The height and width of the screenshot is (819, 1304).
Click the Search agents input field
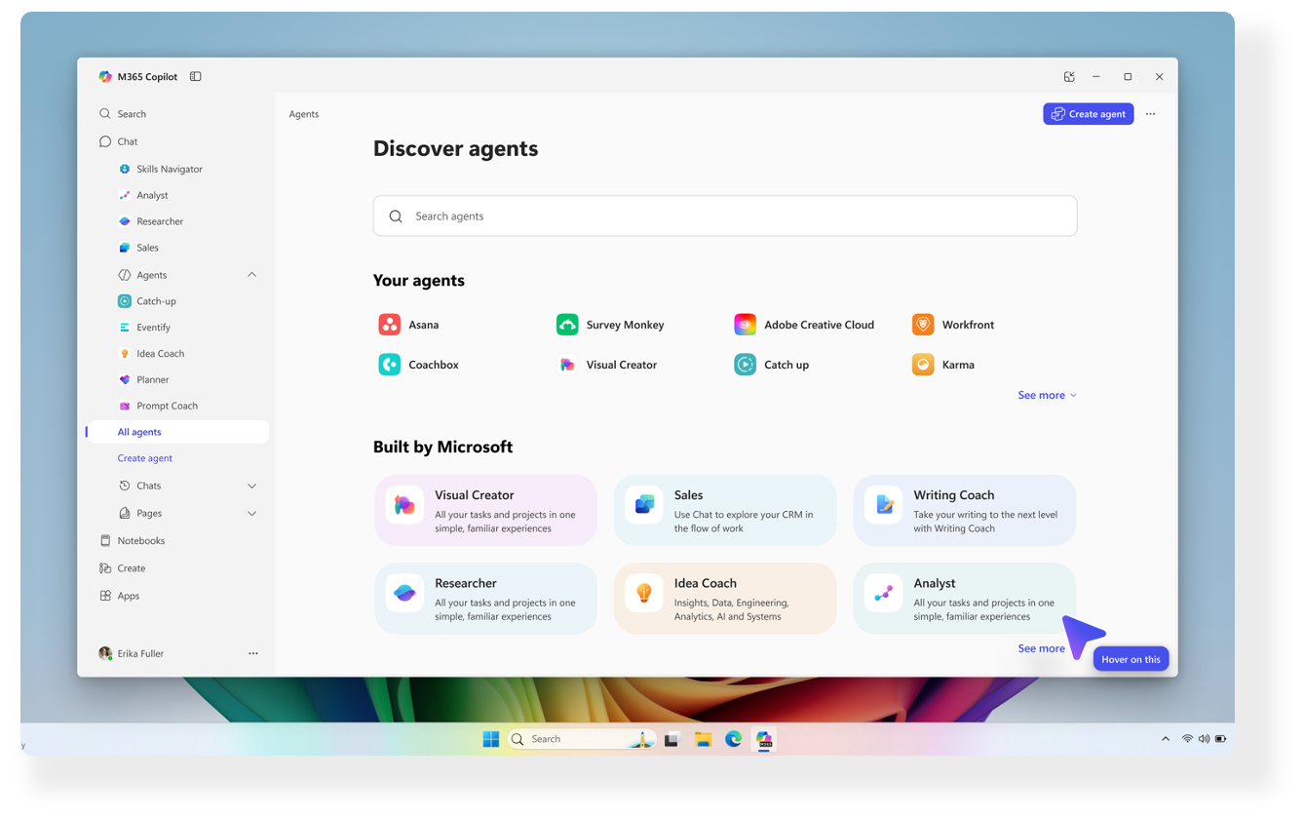click(725, 215)
